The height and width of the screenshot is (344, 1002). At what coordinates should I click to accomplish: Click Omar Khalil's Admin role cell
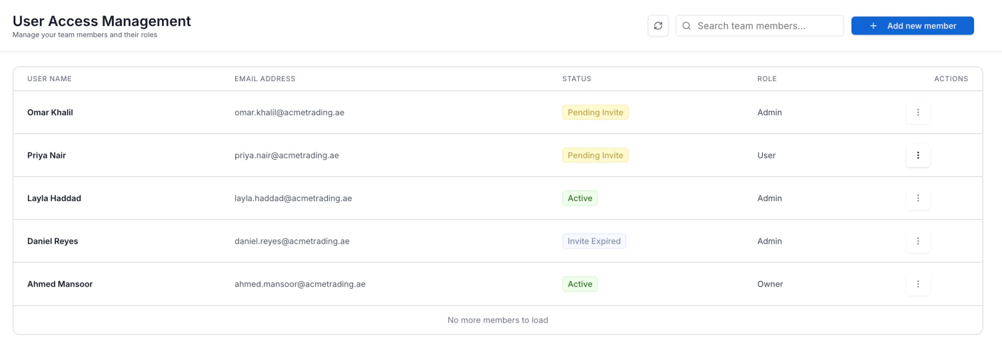[x=769, y=112]
